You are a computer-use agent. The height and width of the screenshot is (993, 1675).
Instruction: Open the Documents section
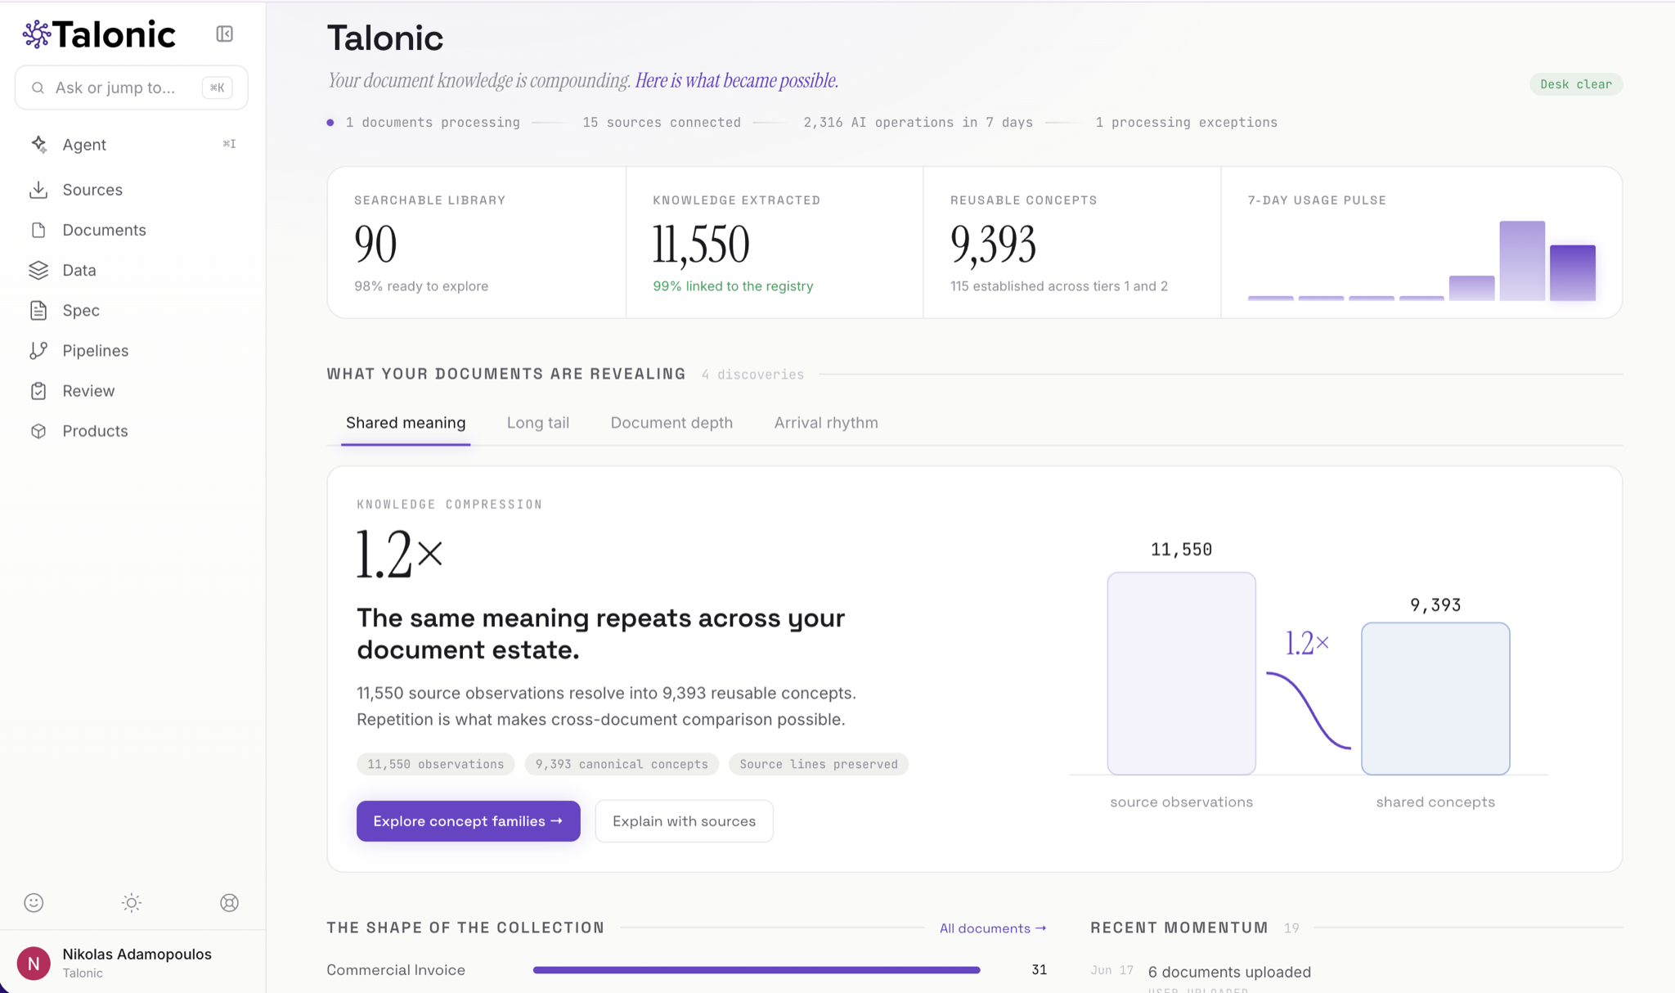pos(131,230)
